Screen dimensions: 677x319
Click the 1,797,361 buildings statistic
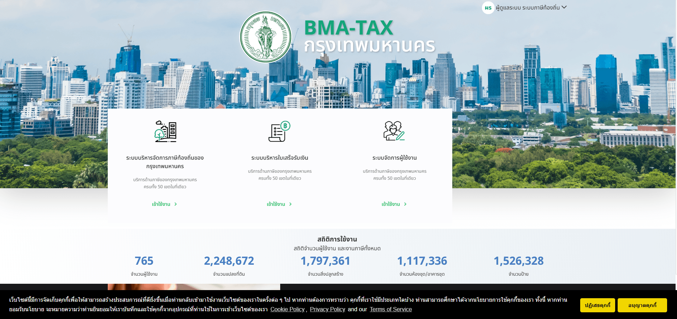tap(325, 261)
